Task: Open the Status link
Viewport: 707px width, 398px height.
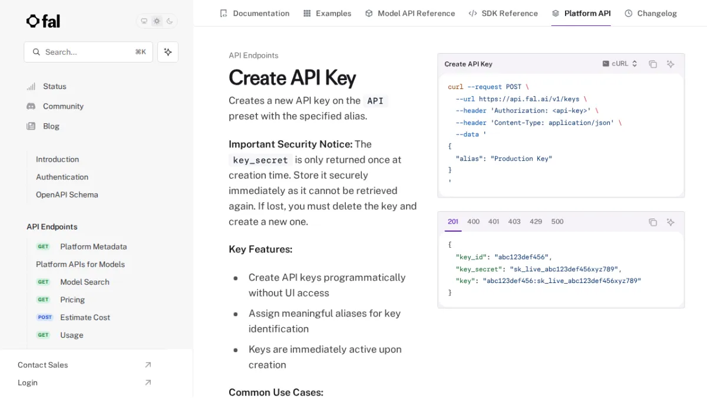Action: pos(55,86)
